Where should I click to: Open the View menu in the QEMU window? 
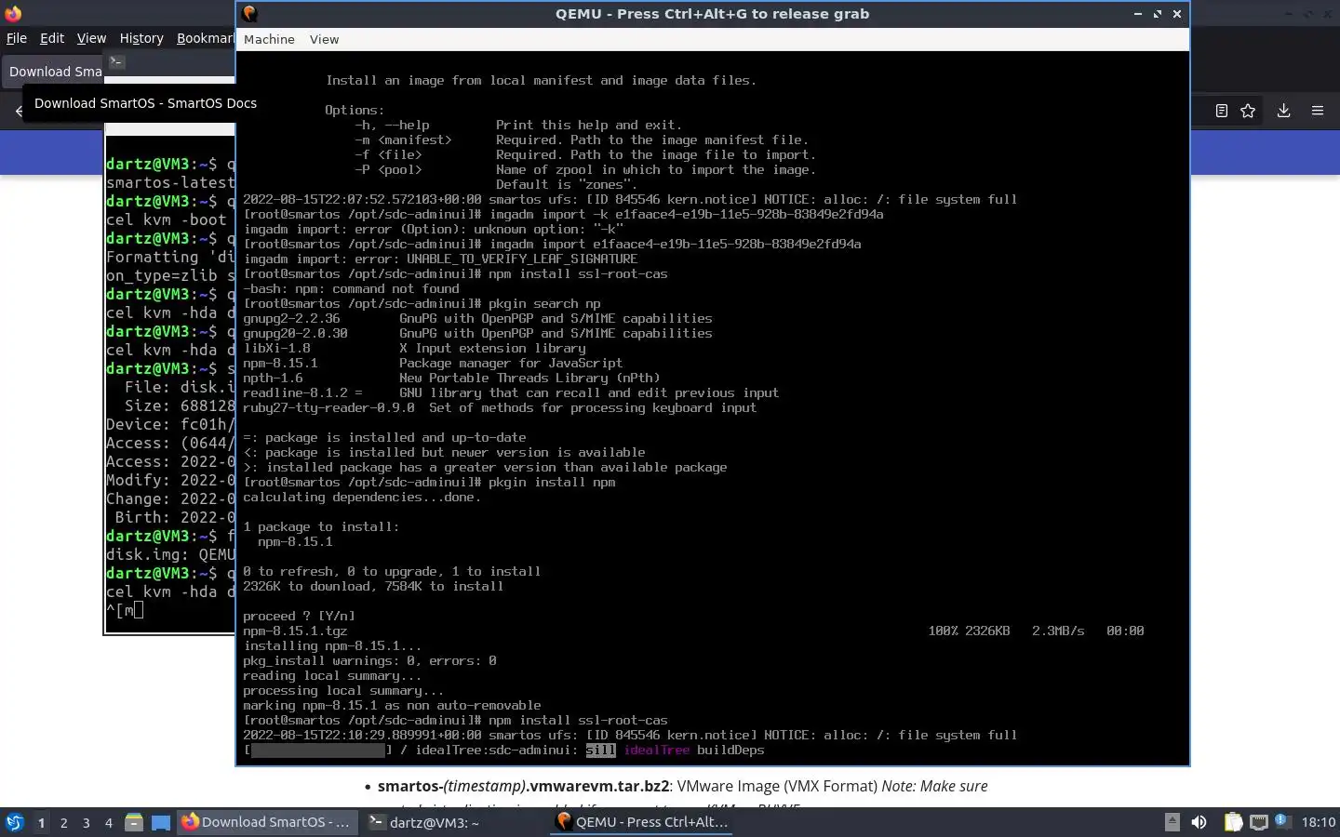pos(324,39)
